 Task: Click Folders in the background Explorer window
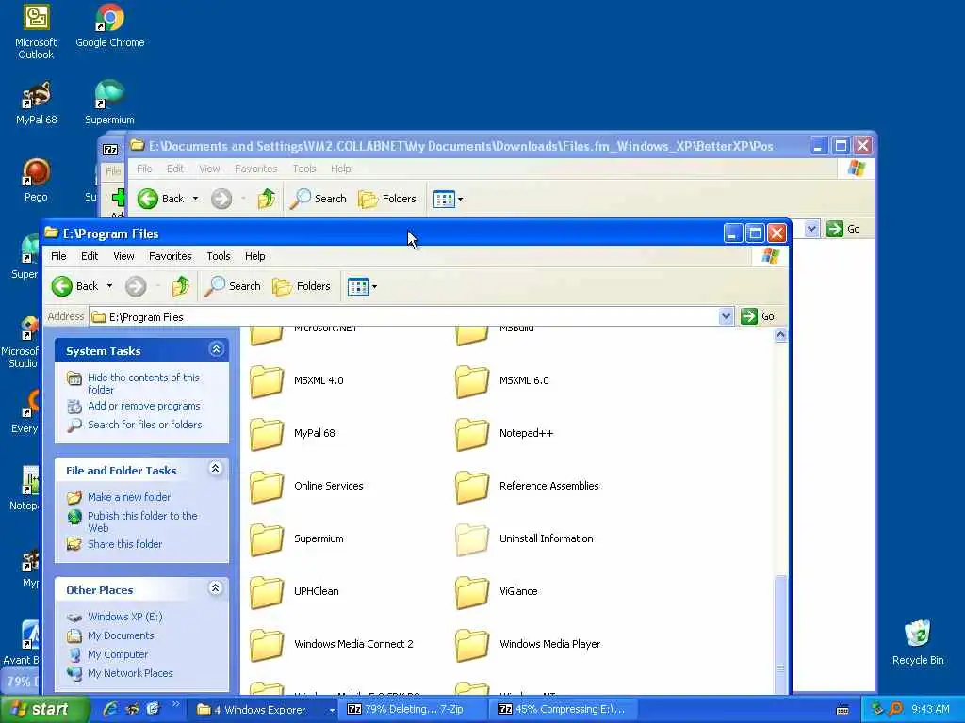coord(387,200)
